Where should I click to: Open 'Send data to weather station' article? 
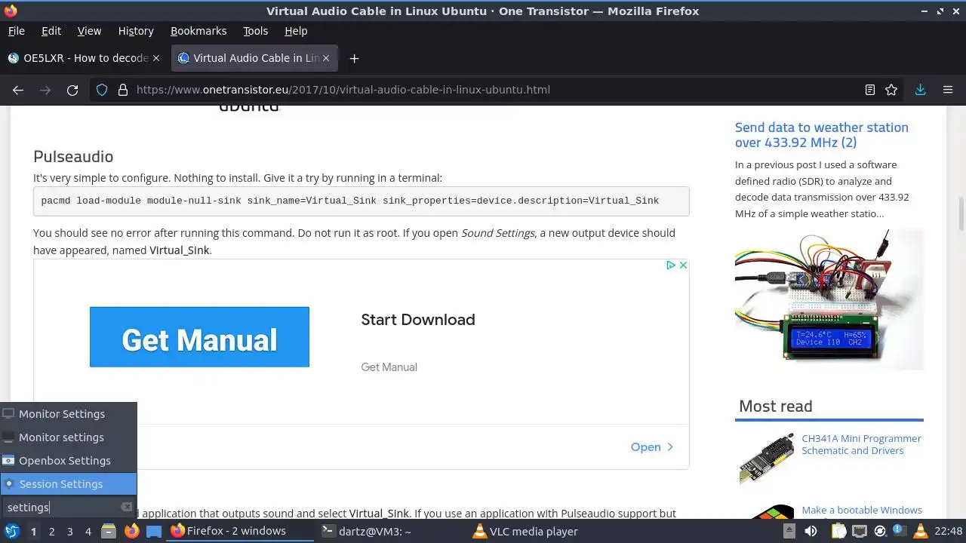point(822,135)
